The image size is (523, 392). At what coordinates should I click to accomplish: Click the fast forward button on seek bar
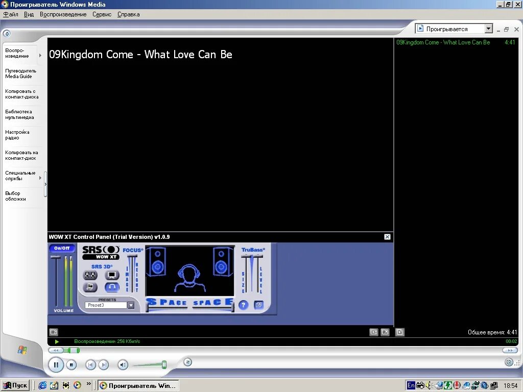pos(510,350)
